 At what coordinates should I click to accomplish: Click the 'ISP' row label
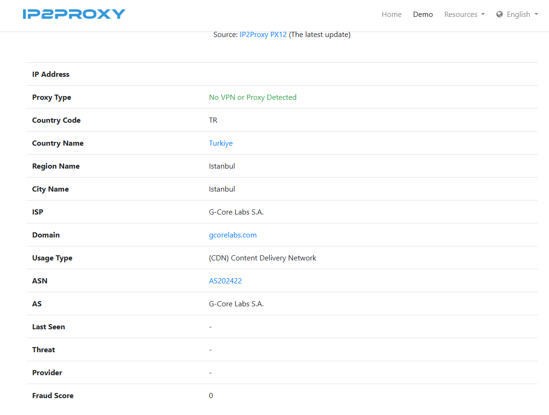[x=38, y=212]
